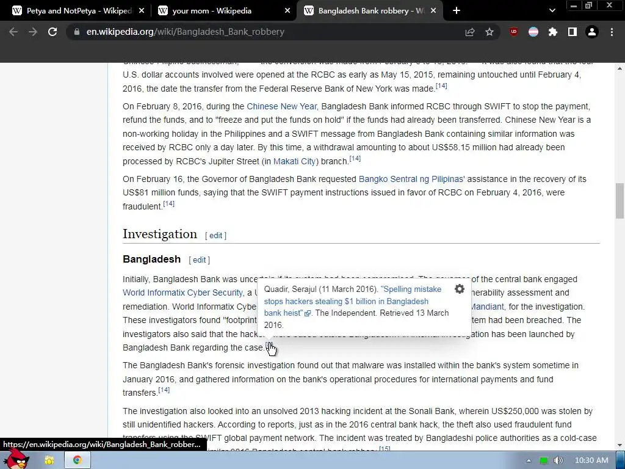This screenshot has width=625, height=469.
Task: Open the Chinese New Year link
Action: (282, 106)
